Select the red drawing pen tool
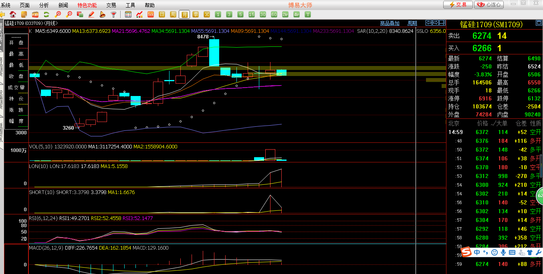The width and height of the screenshot is (543, 274). [91, 14]
